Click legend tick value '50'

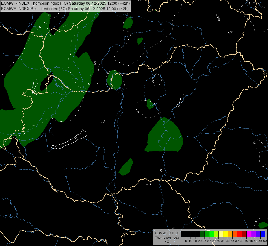[255, 241]
